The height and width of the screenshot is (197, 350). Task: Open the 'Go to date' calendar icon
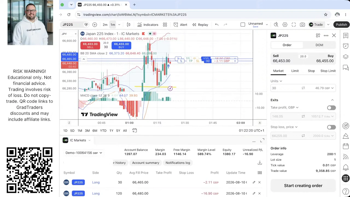click(135, 131)
